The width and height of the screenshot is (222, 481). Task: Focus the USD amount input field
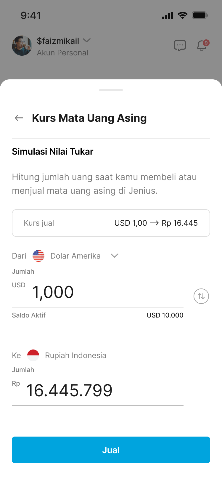pos(98,292)
